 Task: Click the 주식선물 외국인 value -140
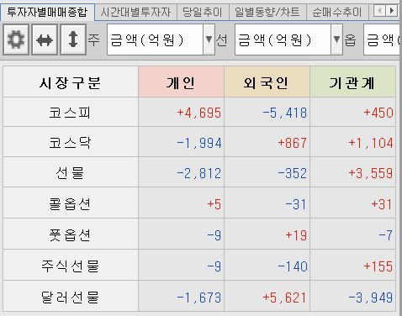point(292,266)
